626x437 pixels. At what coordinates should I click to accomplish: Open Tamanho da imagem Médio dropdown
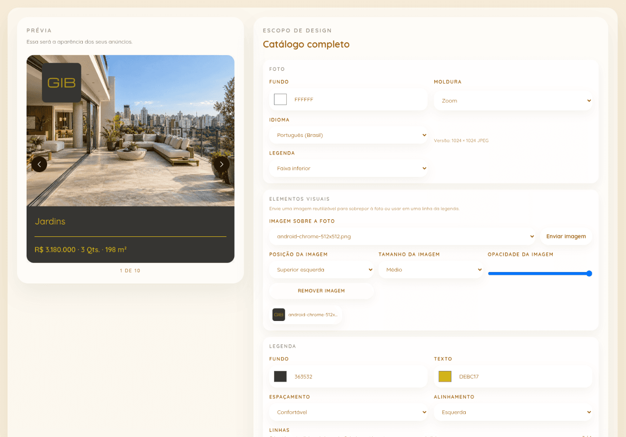(431, 270)
